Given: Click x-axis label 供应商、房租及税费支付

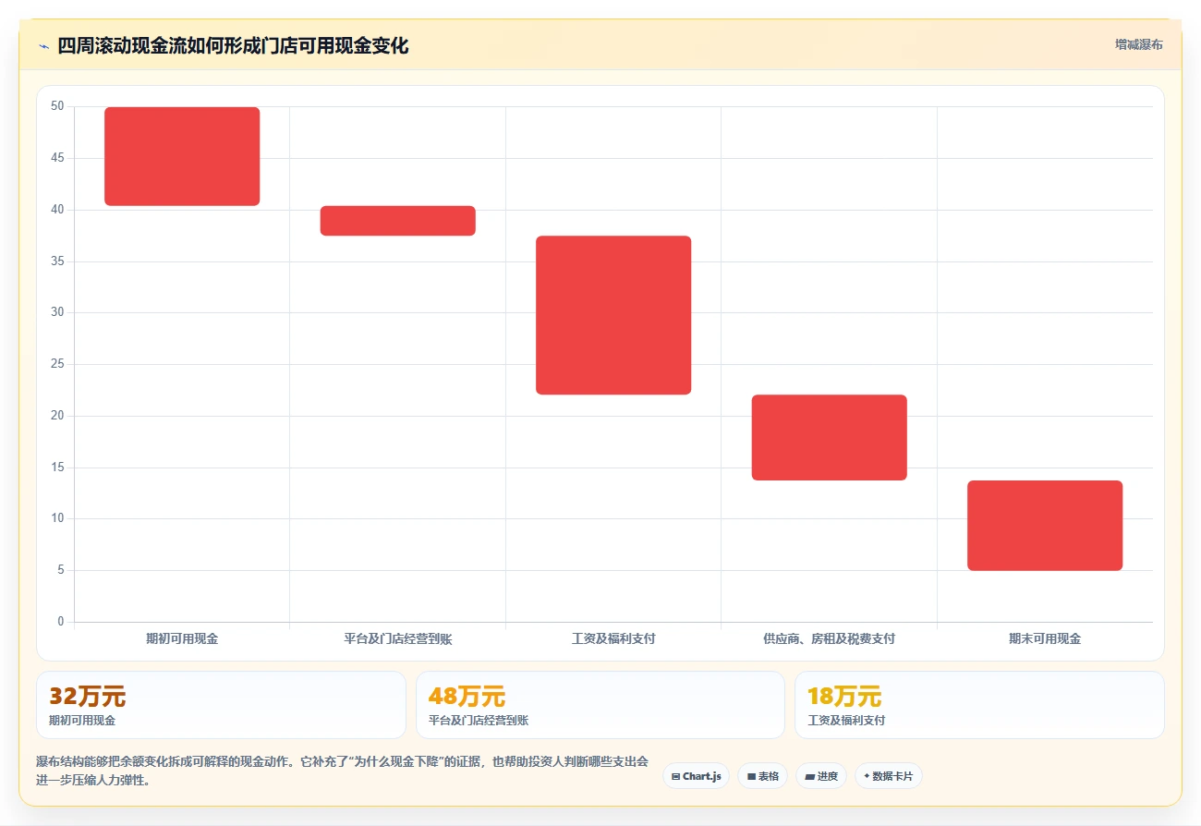Looking at the screenshot, I should (830, 638).
